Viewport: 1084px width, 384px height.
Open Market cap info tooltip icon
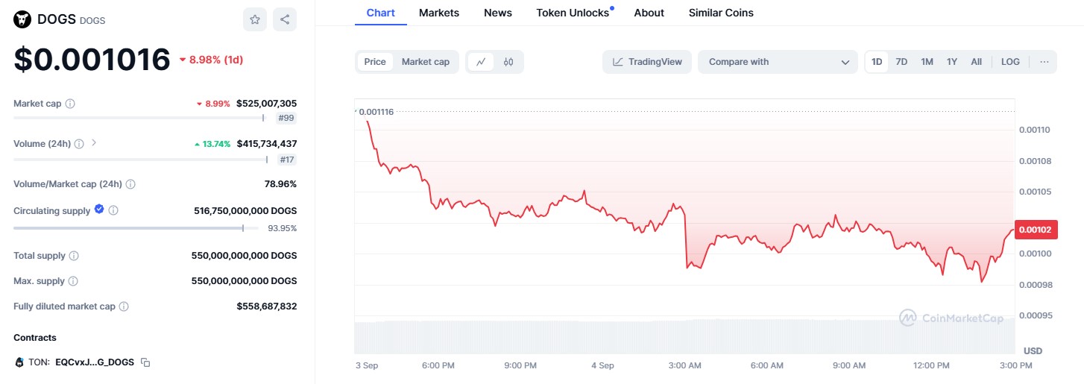tap(70, 104)
